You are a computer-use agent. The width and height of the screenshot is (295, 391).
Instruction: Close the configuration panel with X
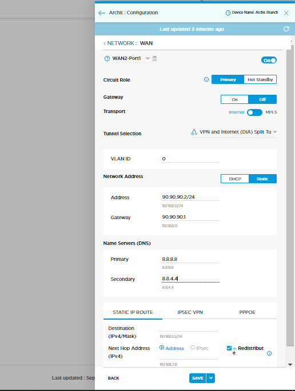(x=286, y=13)
